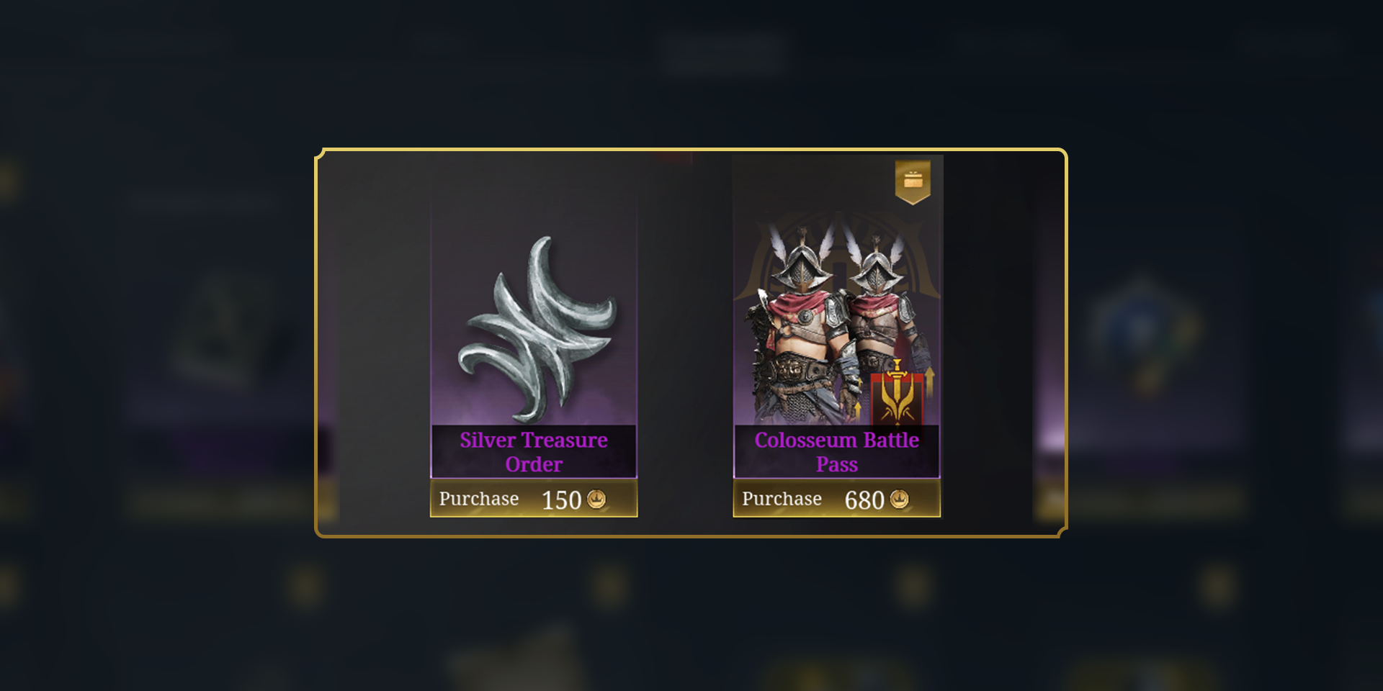The height and width of the screenshot is (691, 1383).
Task: Click the gold coin icon beside 680
Action: pos(900,499)
